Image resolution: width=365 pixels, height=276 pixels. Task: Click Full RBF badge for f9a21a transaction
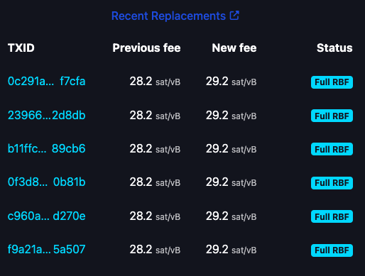[x=332, y=250]
